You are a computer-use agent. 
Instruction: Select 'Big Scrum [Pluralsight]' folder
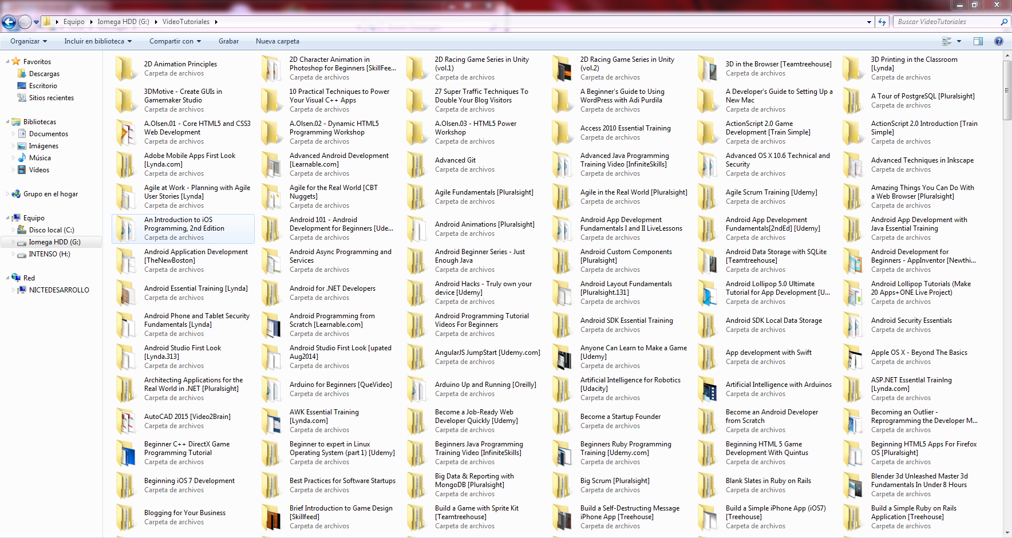[619, 485]
